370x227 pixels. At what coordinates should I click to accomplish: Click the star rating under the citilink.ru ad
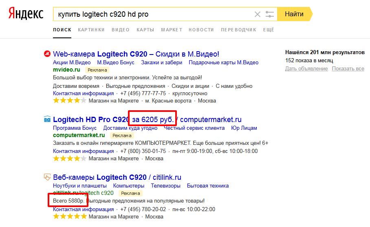coord(70,216)
